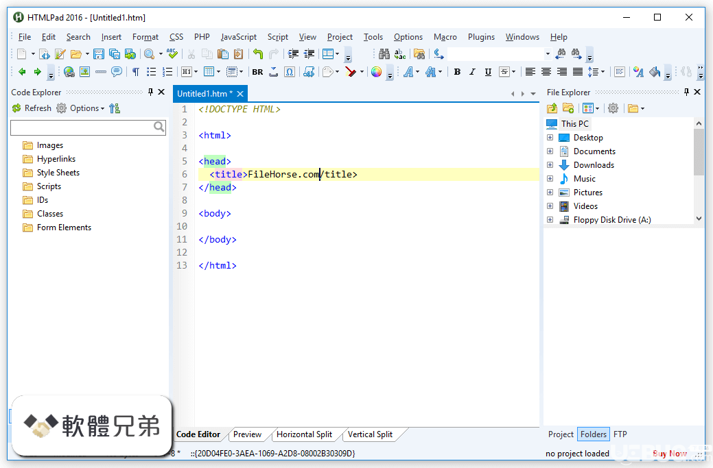Insert numbered list icon
This screenshot has height=468, width=713.
167,72
